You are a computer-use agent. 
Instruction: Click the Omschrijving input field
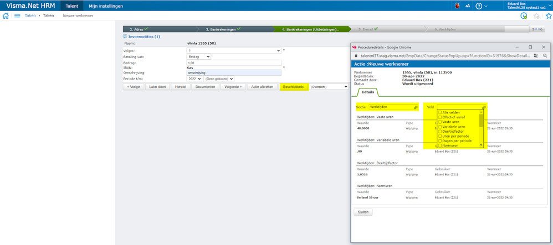[x=234, y=72]
